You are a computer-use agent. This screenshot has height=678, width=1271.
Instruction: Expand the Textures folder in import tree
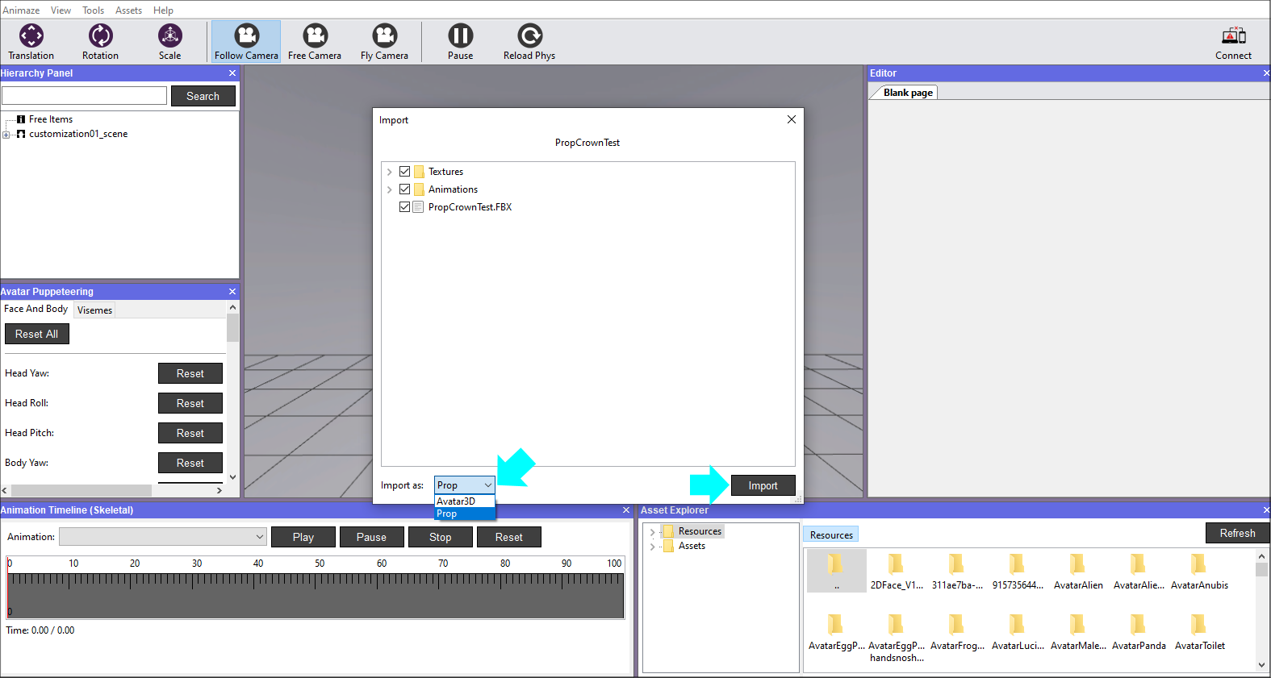[x=390, y=172]
